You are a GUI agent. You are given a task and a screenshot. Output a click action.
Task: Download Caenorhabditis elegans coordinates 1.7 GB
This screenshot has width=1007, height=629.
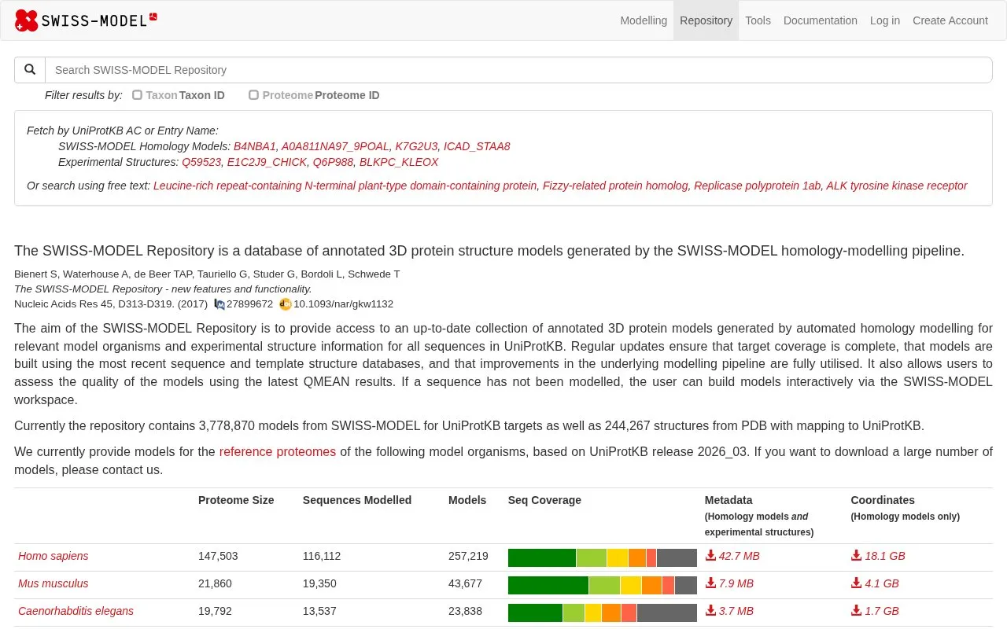875,611
